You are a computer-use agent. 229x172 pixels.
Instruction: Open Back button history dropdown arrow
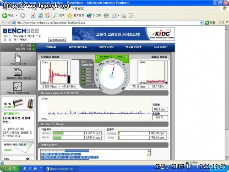(x=16, y=15)
